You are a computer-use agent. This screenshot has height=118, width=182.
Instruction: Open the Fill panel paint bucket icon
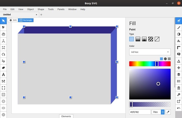click(x=179, y=21)
